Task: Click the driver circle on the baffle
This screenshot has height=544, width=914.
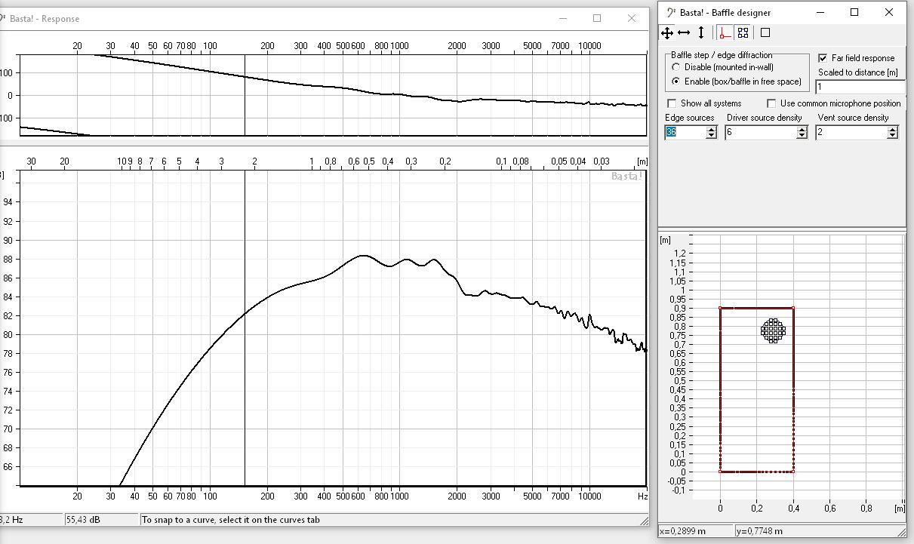Action: [x=773, y=330]
